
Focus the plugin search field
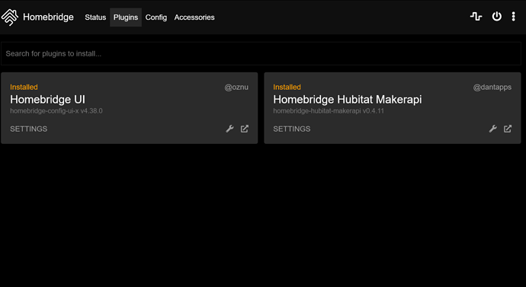click(261, 53)
